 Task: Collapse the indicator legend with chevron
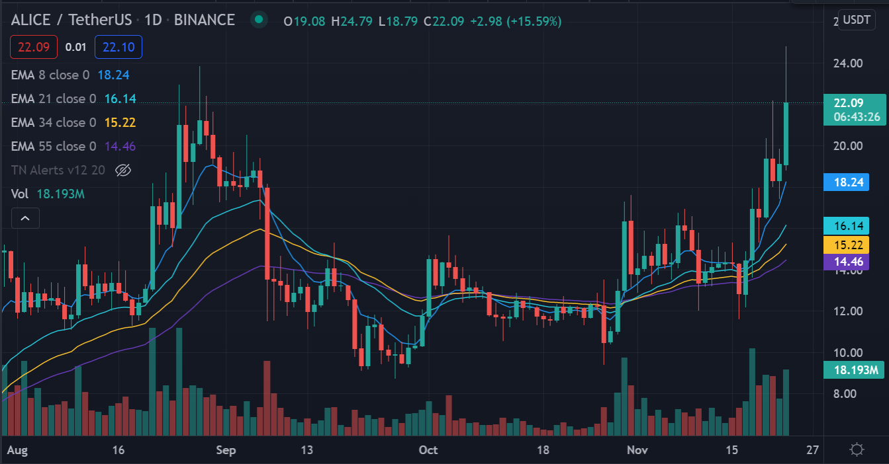click(25, 218)
